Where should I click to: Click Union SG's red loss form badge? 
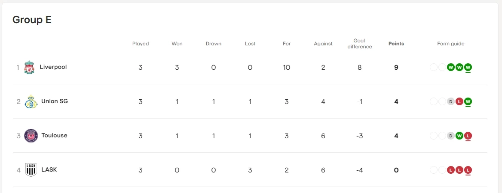(459, 101)
